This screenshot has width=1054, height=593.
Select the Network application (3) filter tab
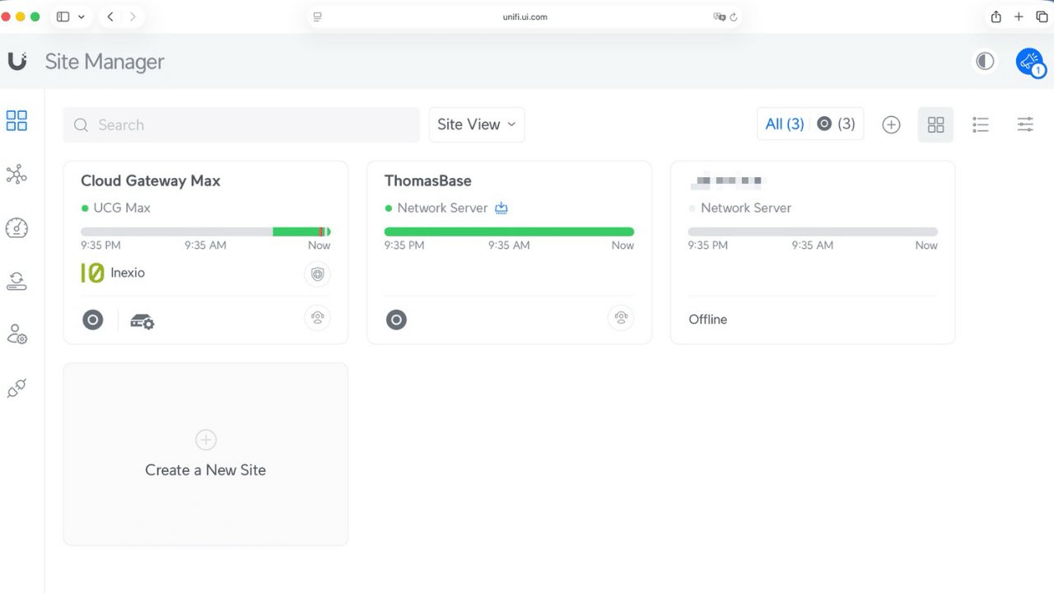[x=836, y=124]
